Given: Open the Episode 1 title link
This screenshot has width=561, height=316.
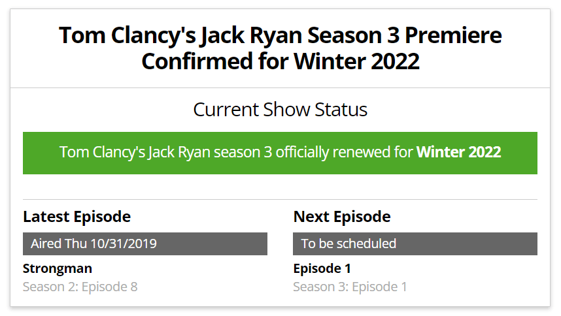Looking at the screenshot, I should click(322, 268).
